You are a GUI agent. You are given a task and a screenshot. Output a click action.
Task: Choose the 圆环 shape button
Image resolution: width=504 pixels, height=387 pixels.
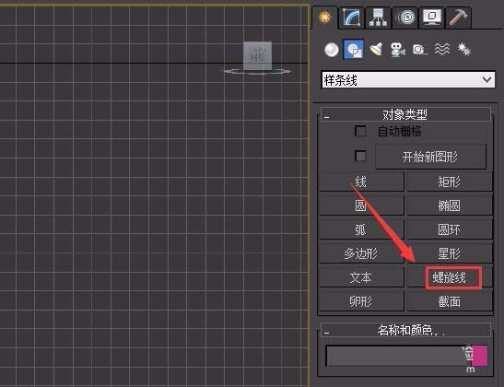tap(450, 229)
